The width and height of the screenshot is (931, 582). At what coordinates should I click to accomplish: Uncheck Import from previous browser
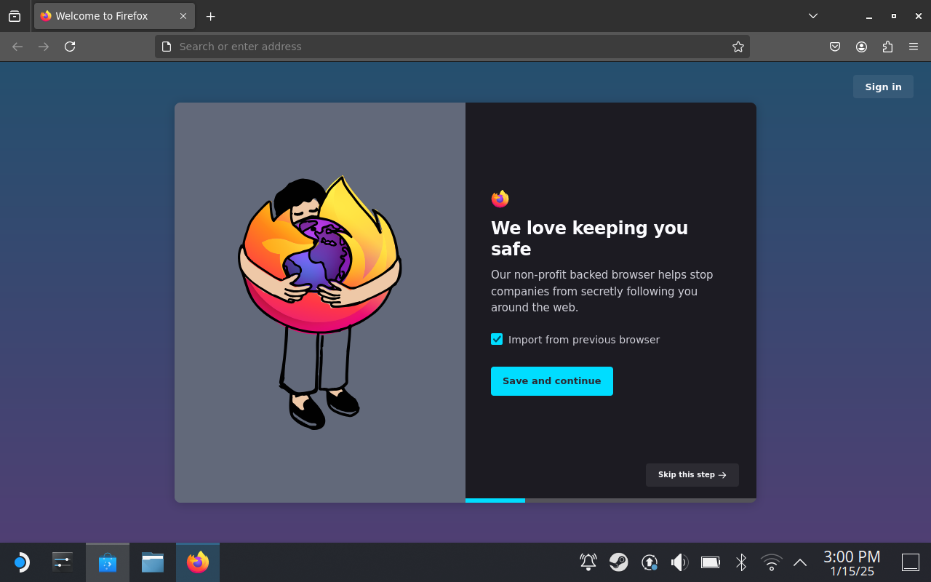[497, 339]
